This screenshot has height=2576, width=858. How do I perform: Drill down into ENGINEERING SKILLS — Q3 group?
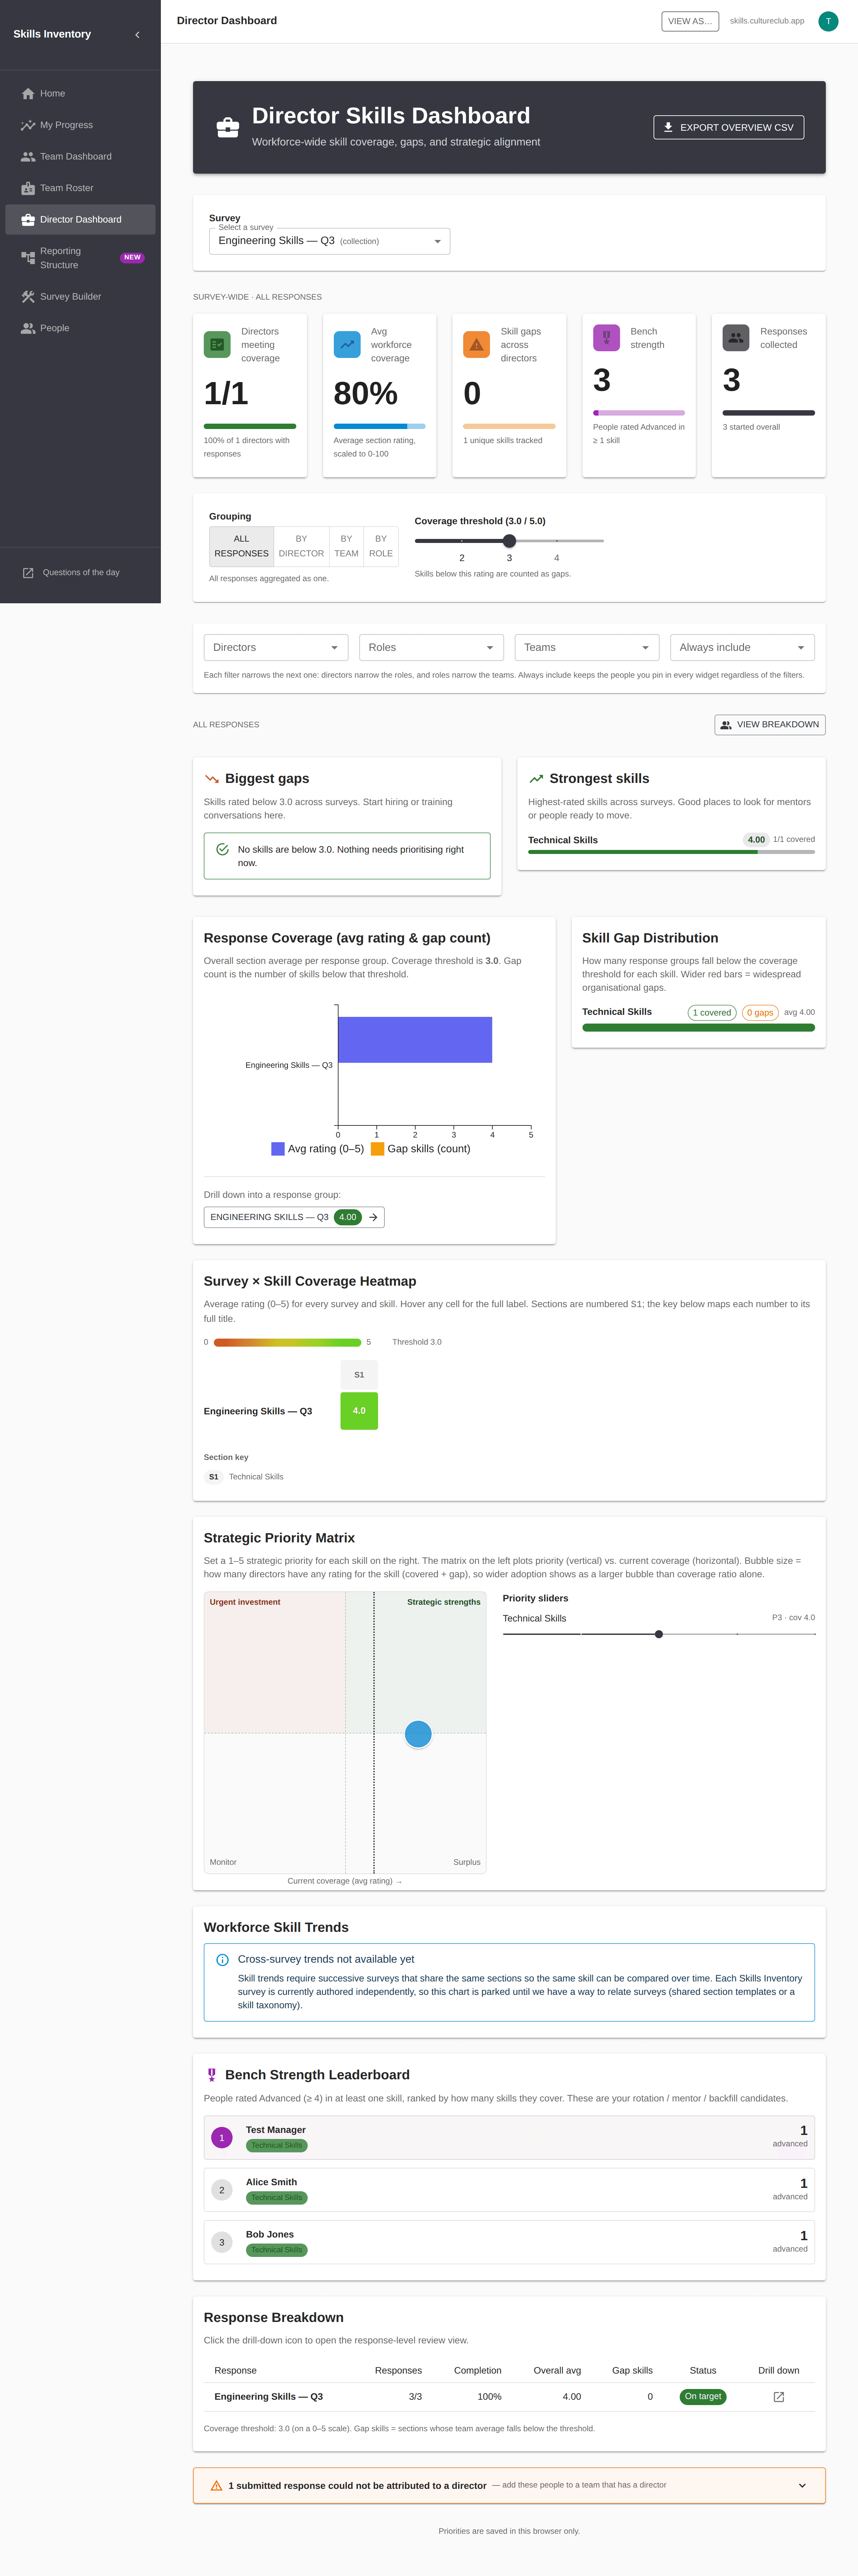coord(294,1217)
